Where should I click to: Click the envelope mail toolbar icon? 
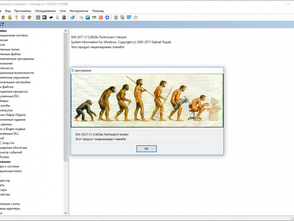coord(136,18)
